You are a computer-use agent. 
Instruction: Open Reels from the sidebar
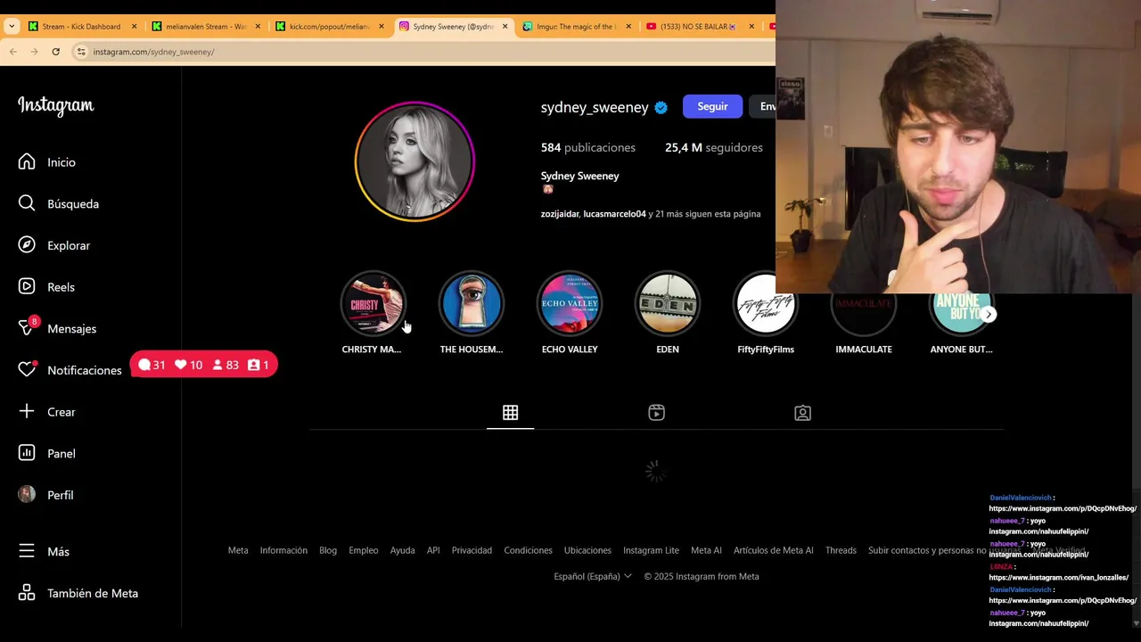(x=46, y=287)
